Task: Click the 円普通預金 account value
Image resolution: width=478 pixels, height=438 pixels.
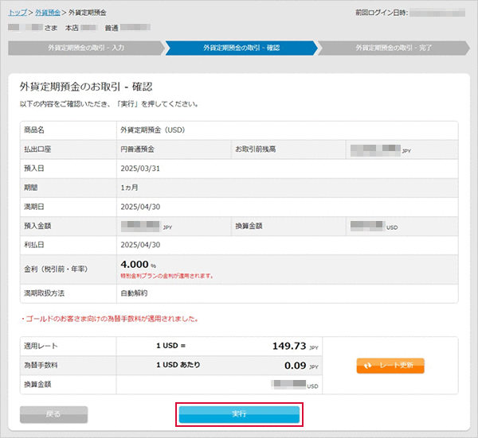Action: (137, 149)
